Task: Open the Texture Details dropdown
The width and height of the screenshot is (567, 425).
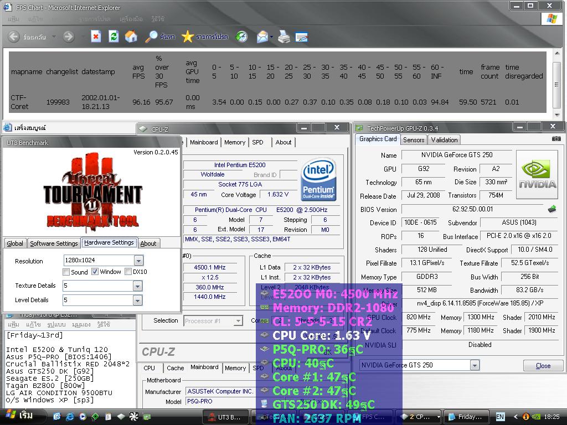Action: (x=137, y=286)
